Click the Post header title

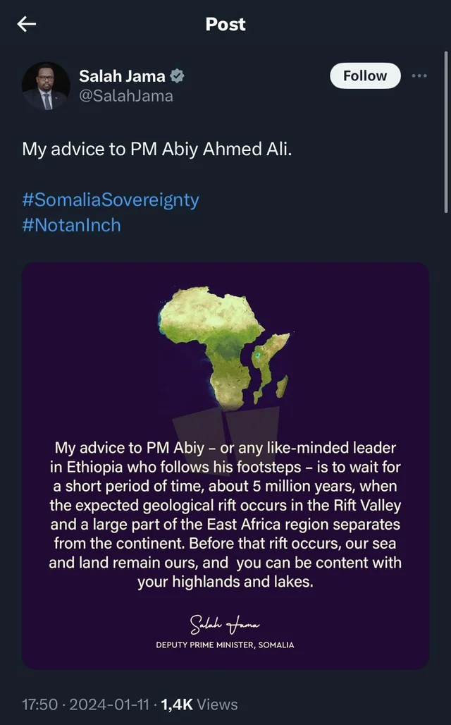pyautogui.click(x=225, y=24)
